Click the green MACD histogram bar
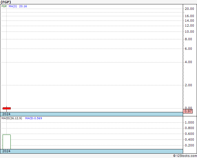The width and height of the screenshot is (197, 158). click(x=7, y=142)
